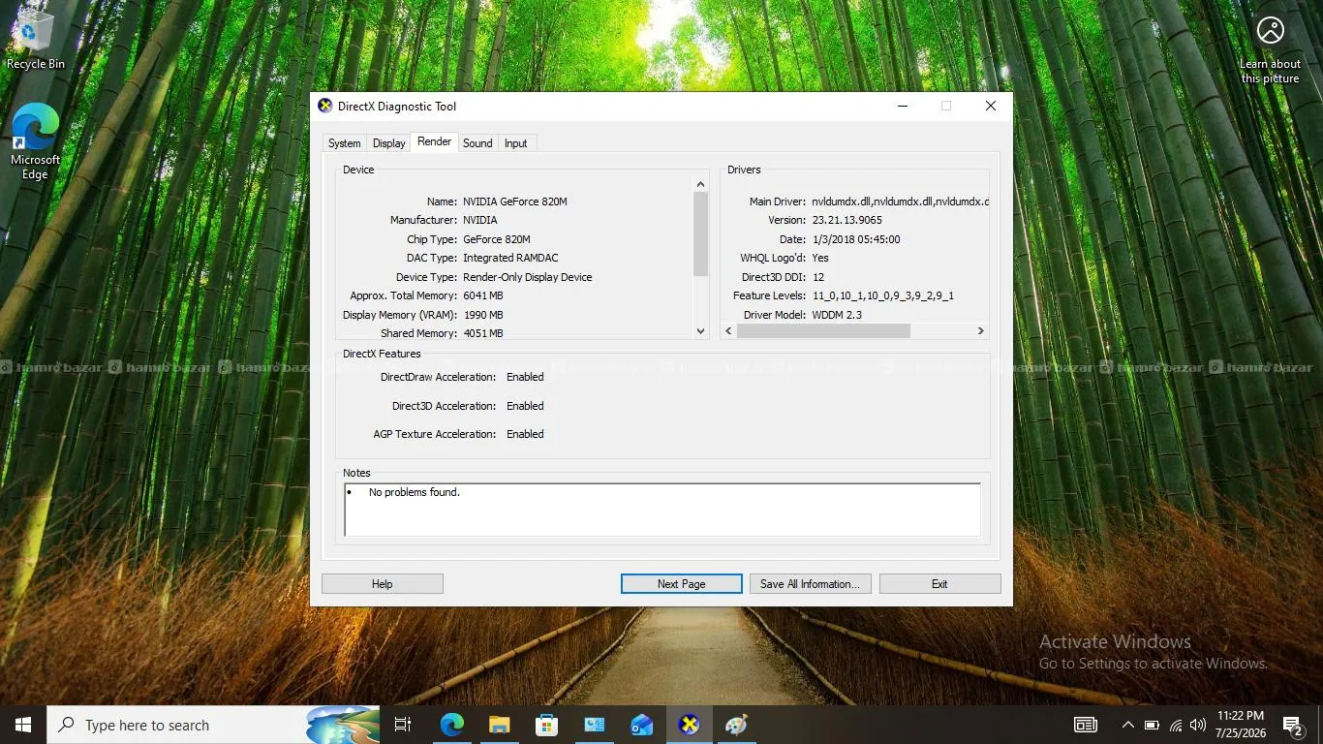Click the Notes box reading No problems found
The image size is (1323, 744).
[662, 510]
